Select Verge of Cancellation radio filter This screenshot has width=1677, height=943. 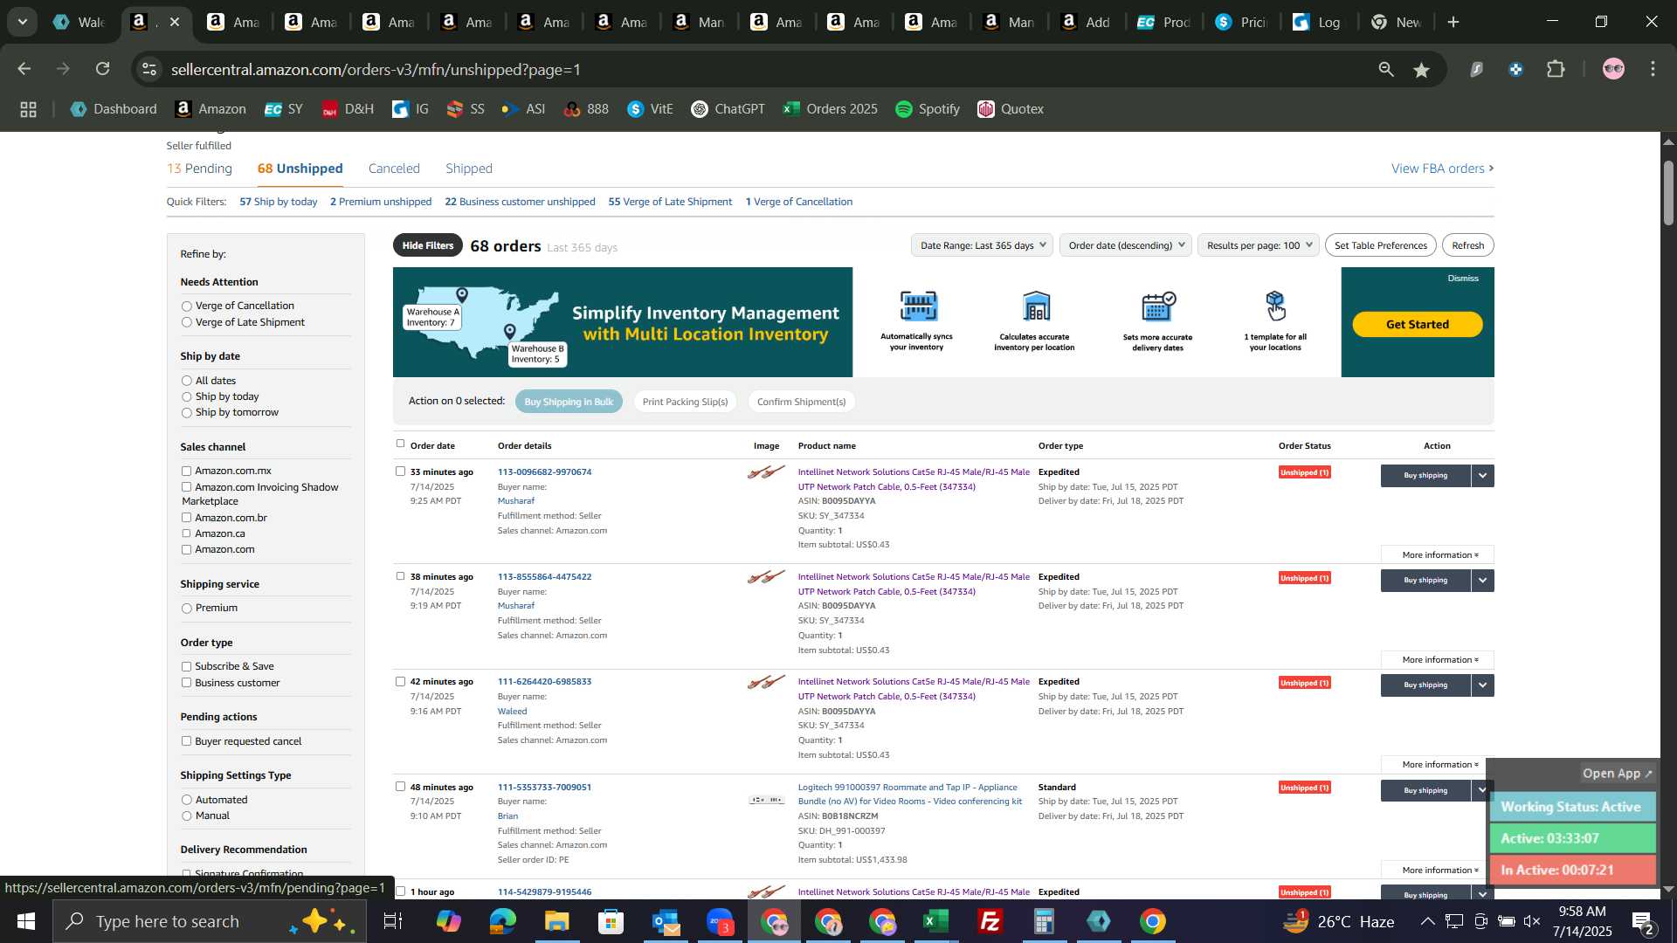186,306
